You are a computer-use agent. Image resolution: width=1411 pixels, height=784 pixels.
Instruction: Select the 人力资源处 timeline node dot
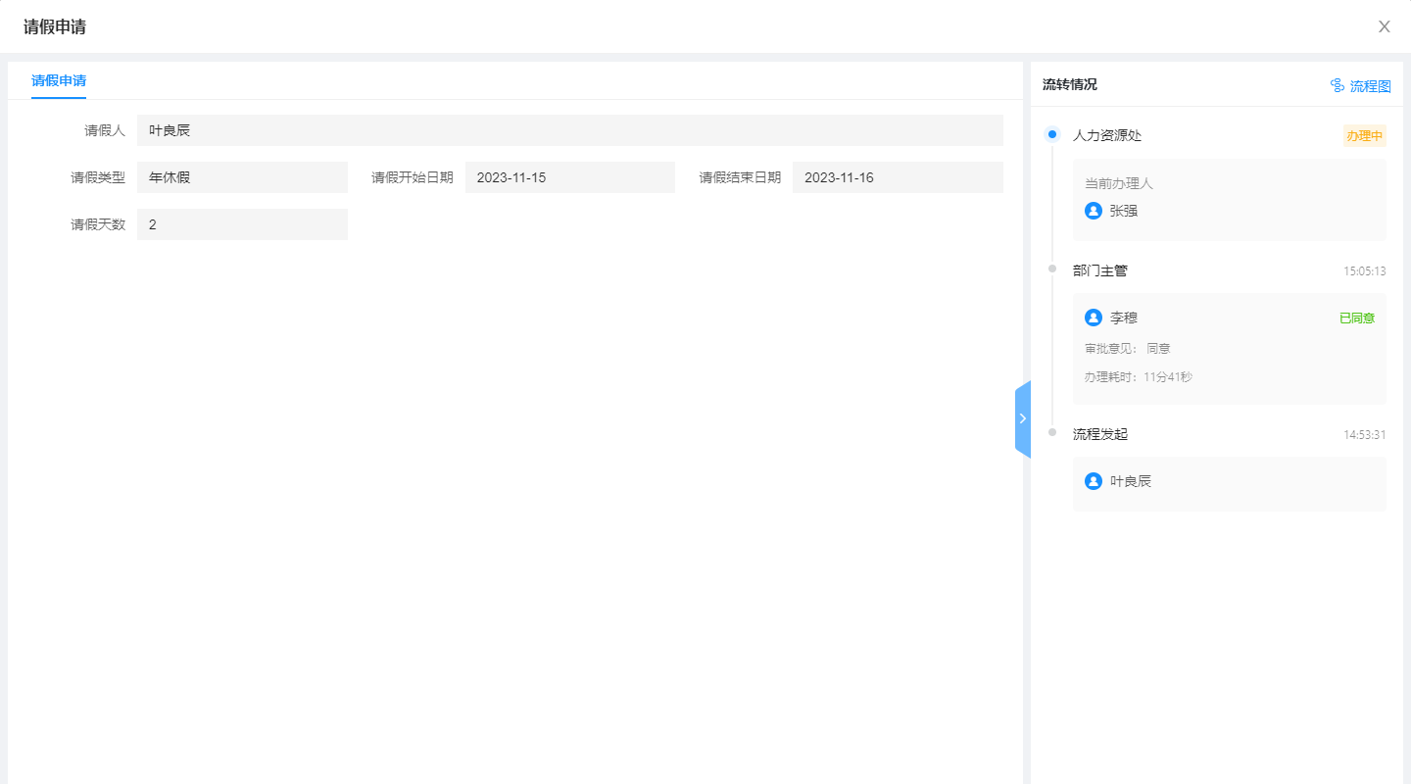(x=1052, y=134)
